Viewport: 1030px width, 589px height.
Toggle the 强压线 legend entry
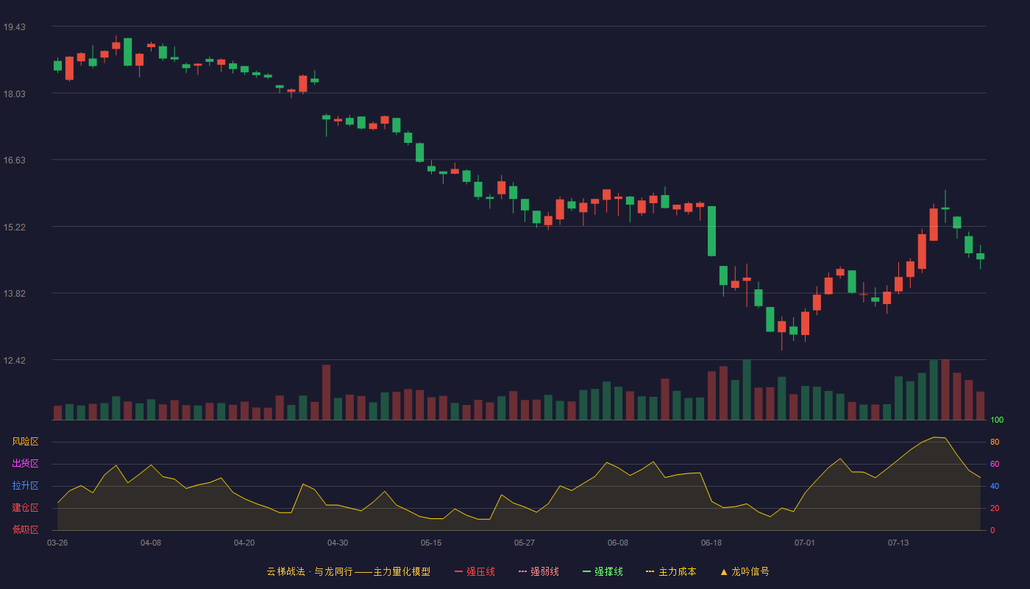[475, 571]
